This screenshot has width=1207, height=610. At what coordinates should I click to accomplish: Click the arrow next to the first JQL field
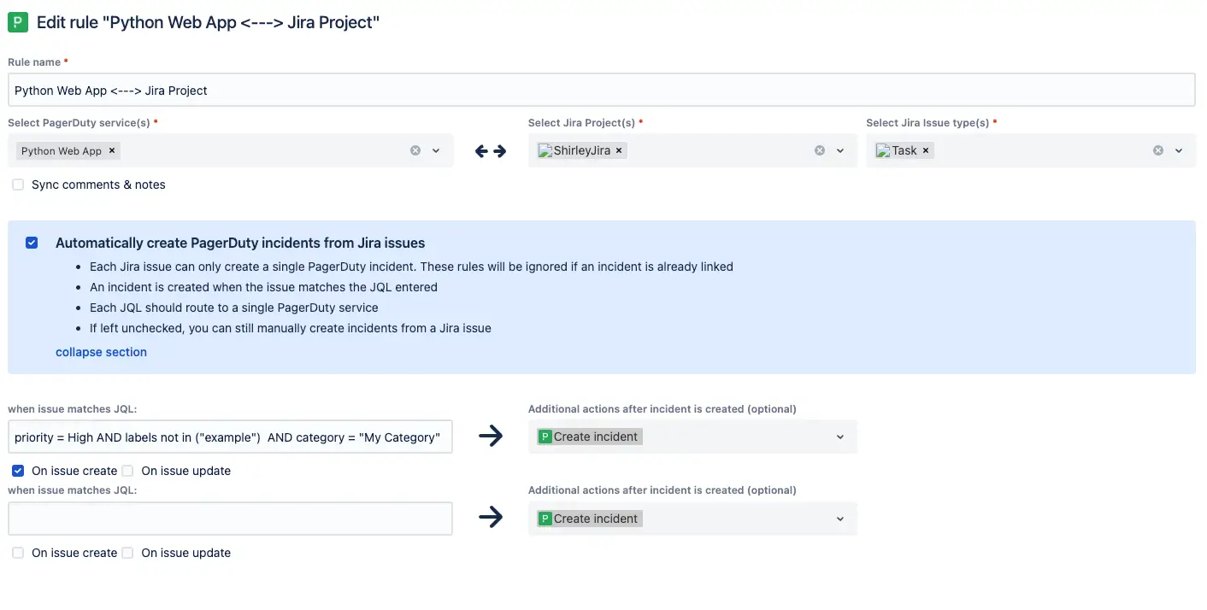491,437
